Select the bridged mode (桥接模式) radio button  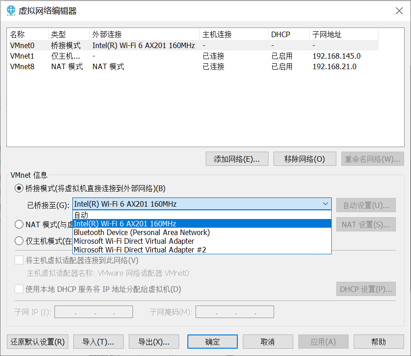point(19,188)
